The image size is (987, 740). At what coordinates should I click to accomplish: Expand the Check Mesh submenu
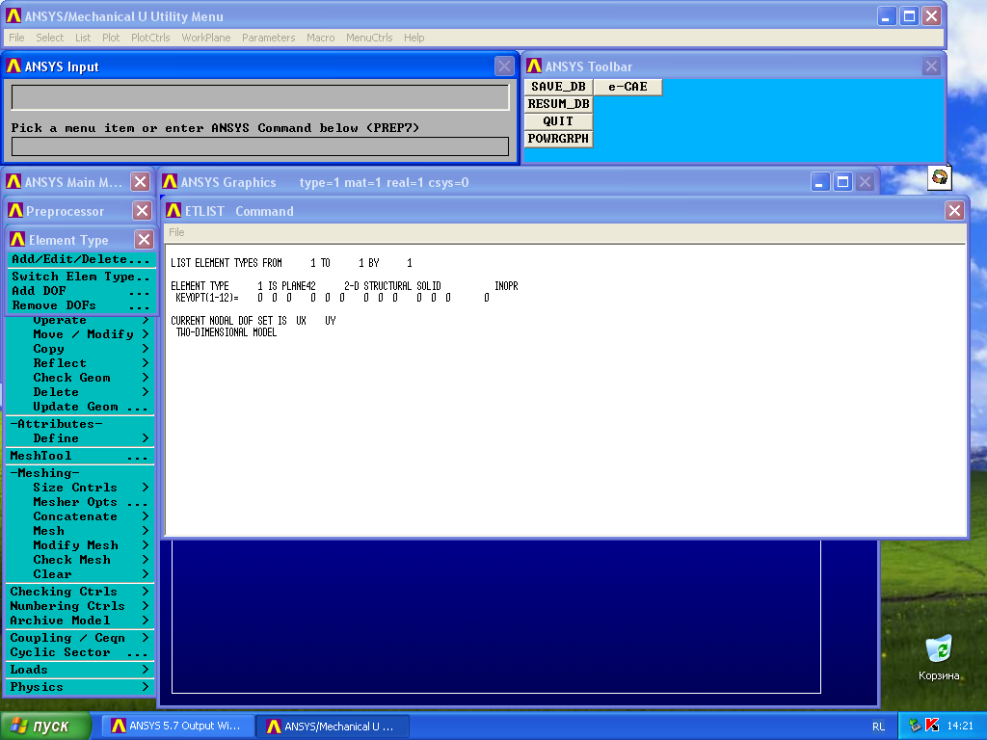pos(81,560)
